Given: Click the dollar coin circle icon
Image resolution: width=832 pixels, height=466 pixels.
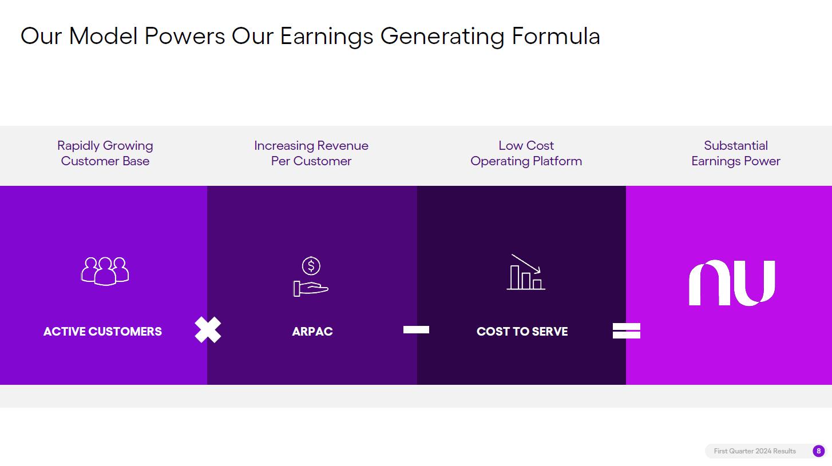Looking at the screenshot, I should pyautogui.click(x=311, y=266).
